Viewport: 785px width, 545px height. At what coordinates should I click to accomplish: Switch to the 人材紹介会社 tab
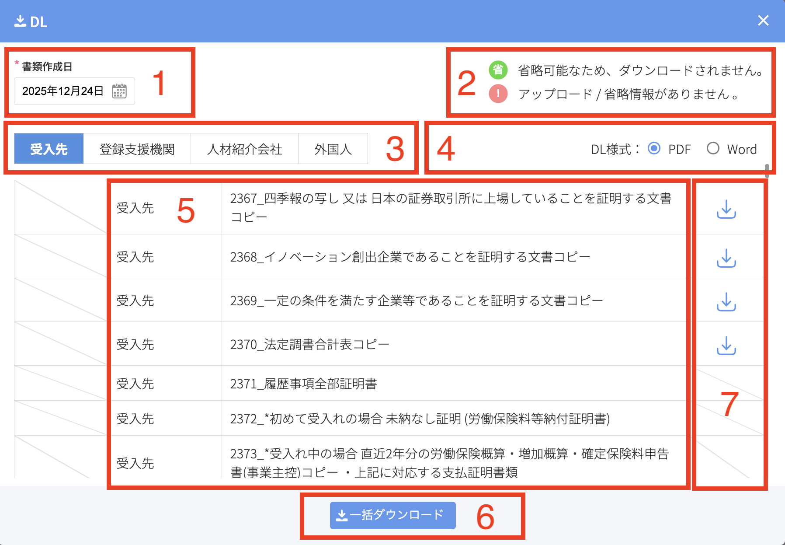pos(244,149)
